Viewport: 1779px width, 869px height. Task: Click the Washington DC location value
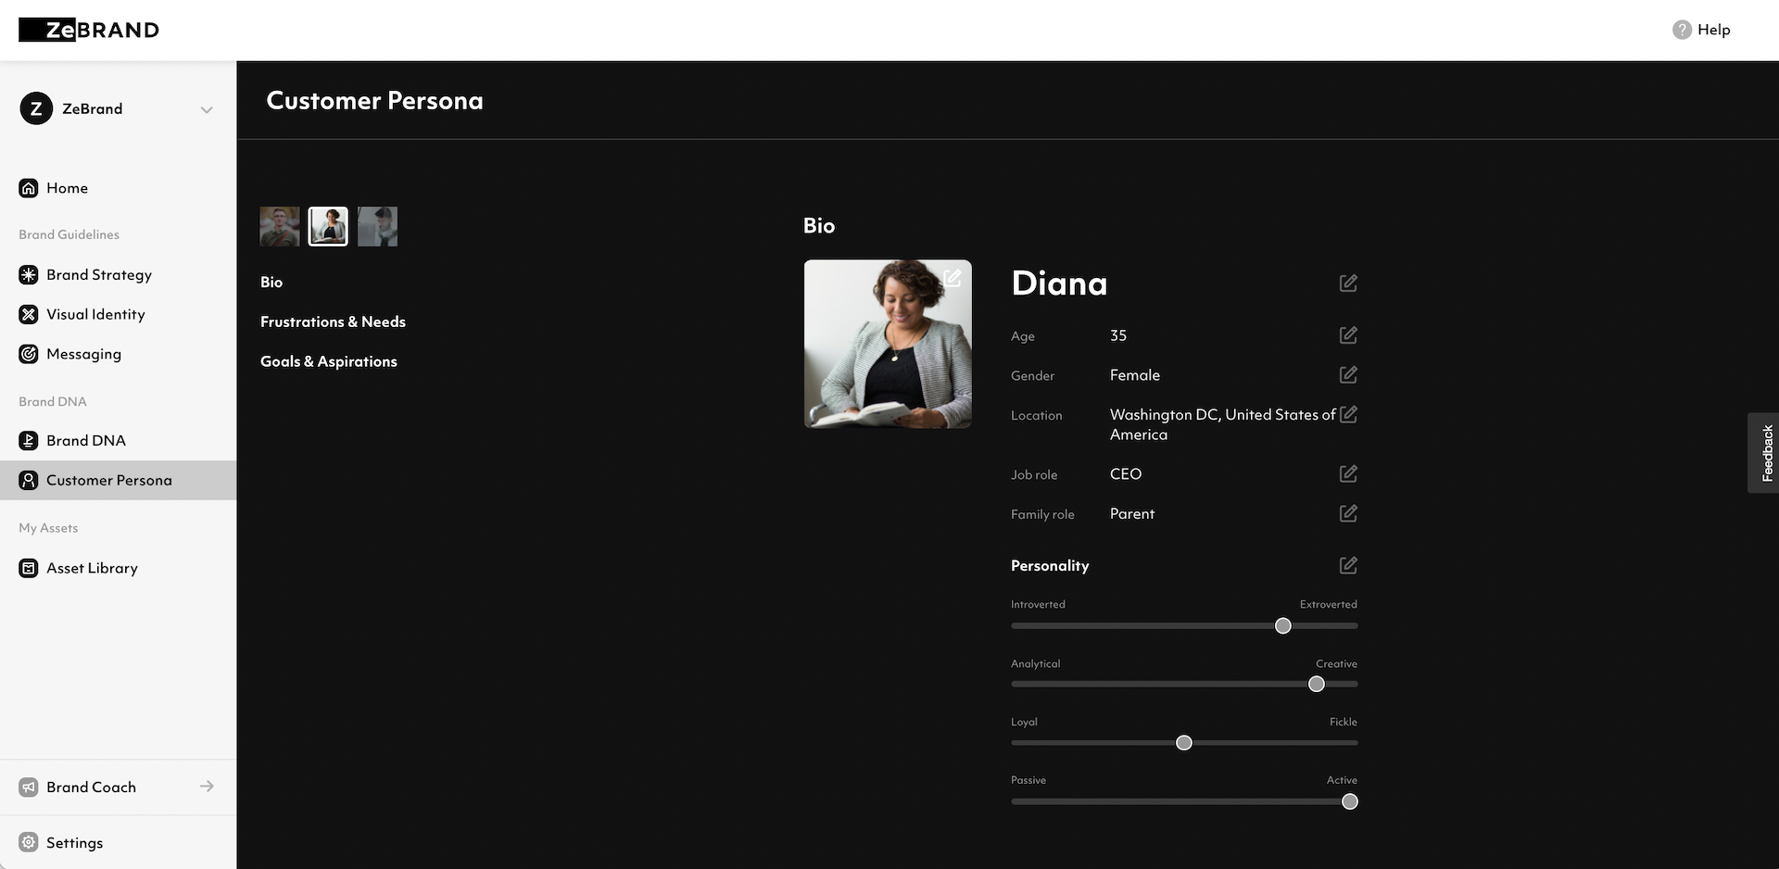pyautogui.click(x=1223, y=424)
